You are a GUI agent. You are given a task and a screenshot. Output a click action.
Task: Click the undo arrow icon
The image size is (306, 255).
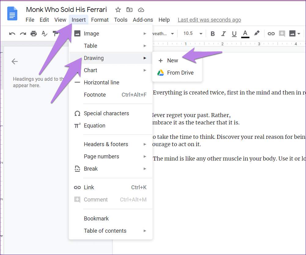[x=12, y=34]
